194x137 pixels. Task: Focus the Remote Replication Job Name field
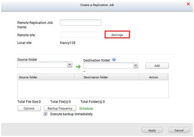(x=81, y=23)
